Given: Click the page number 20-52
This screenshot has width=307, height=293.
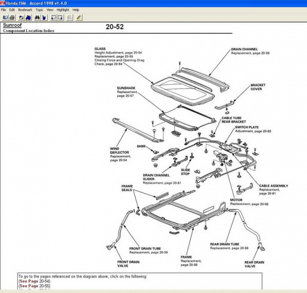Looking at the screenshot, I should tap(115, 27).
